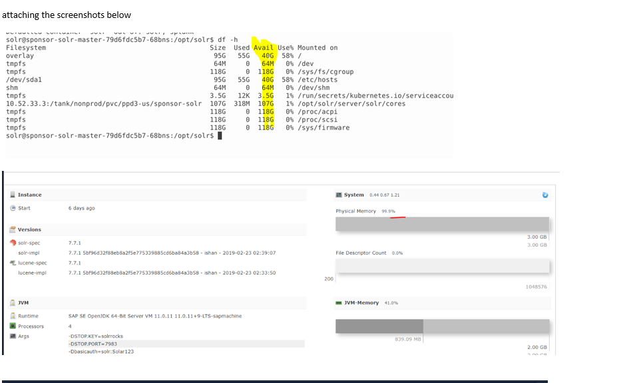This screenshot has height=383, width=627.
Task: Click the JVM section header icon
Action: [x=13, y=303]
